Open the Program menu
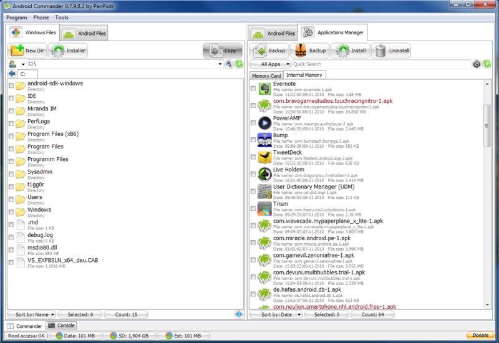 (17, 17)
